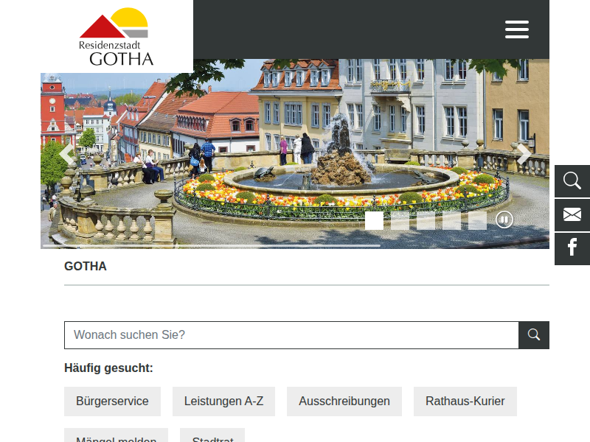Open the sidebar search magnifier icon
Screen dimensions: 590x442
[572, 181]
